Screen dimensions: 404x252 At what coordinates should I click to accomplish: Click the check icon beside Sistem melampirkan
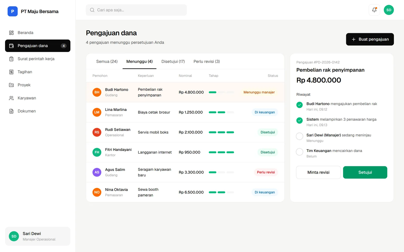point(299,120)
